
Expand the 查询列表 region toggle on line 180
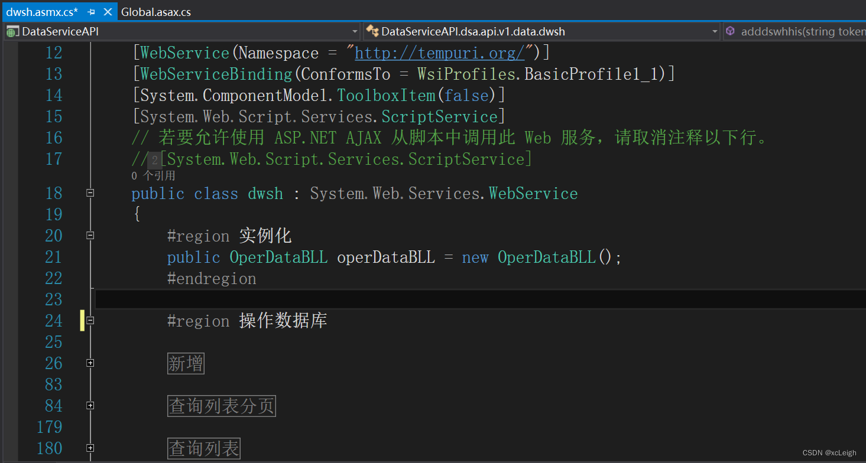pos(90,448)
